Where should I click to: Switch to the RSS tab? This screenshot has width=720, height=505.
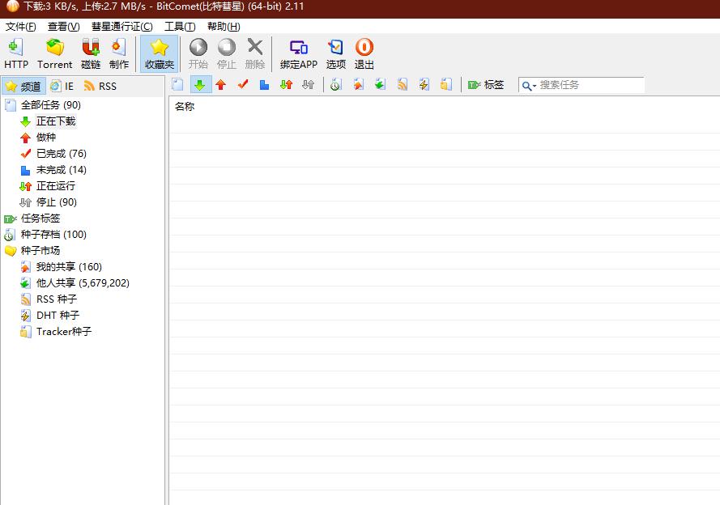(x=100, y=87)
